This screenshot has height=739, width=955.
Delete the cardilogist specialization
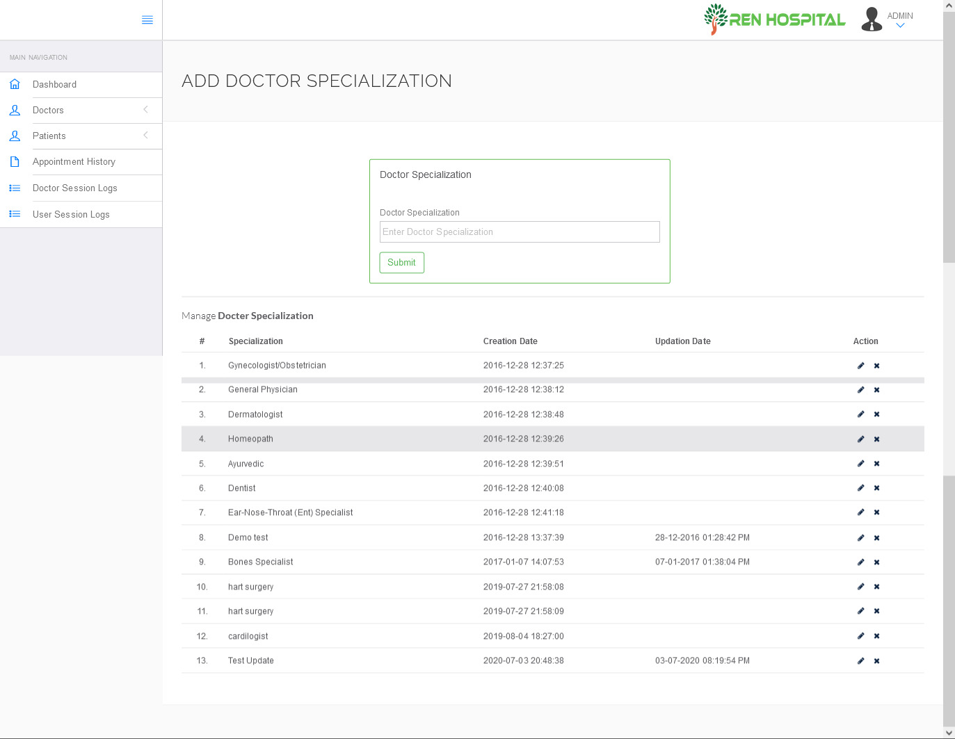click(x=876, y=635)
